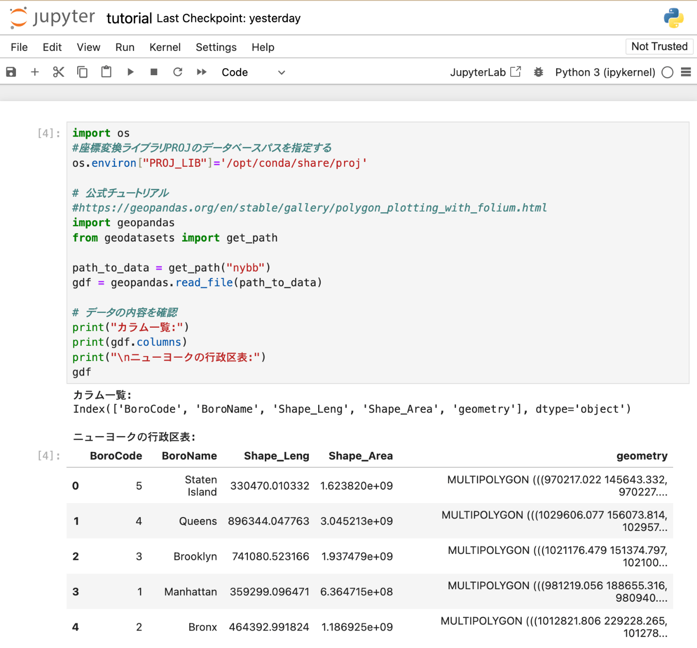Click the Save notebook icon
697x648 pixels.
[11, 72]
